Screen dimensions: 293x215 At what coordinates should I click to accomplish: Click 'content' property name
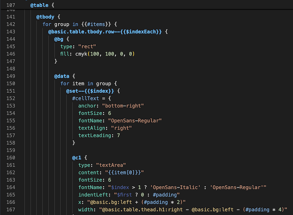coord(89,173)
